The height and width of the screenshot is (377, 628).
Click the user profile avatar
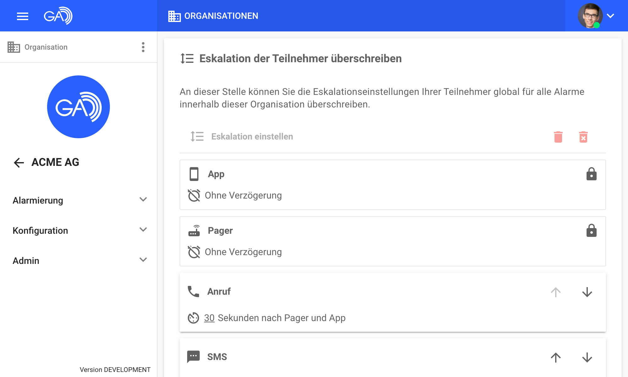(x=590, y=16)
